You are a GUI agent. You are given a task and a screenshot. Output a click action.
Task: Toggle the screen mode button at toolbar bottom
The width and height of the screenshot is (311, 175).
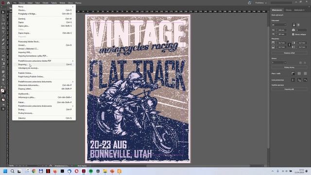(x=3, y=109)
